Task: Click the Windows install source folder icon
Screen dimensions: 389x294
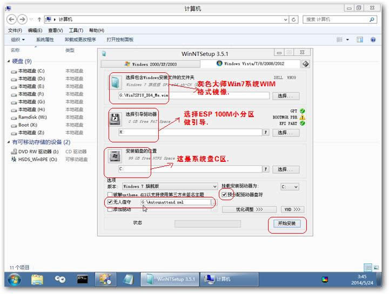Action: tap(115, 83)
